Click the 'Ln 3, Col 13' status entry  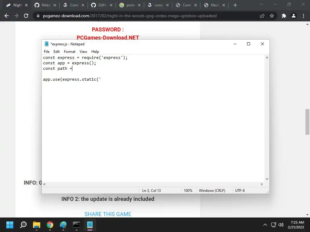click(x=151, y=191)
